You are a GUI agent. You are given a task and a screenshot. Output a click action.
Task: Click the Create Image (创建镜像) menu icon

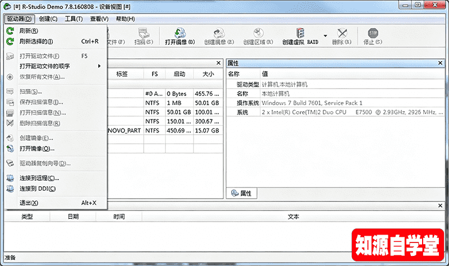tap(10, 138)
